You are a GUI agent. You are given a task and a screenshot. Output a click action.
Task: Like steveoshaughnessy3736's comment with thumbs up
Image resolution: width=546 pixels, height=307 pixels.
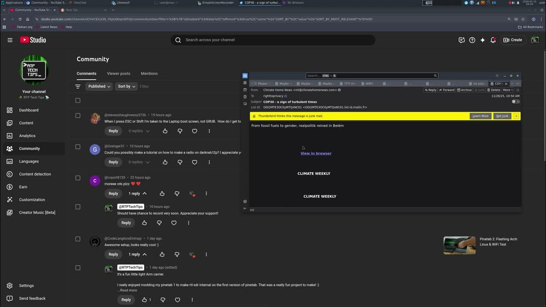(165, 131)
